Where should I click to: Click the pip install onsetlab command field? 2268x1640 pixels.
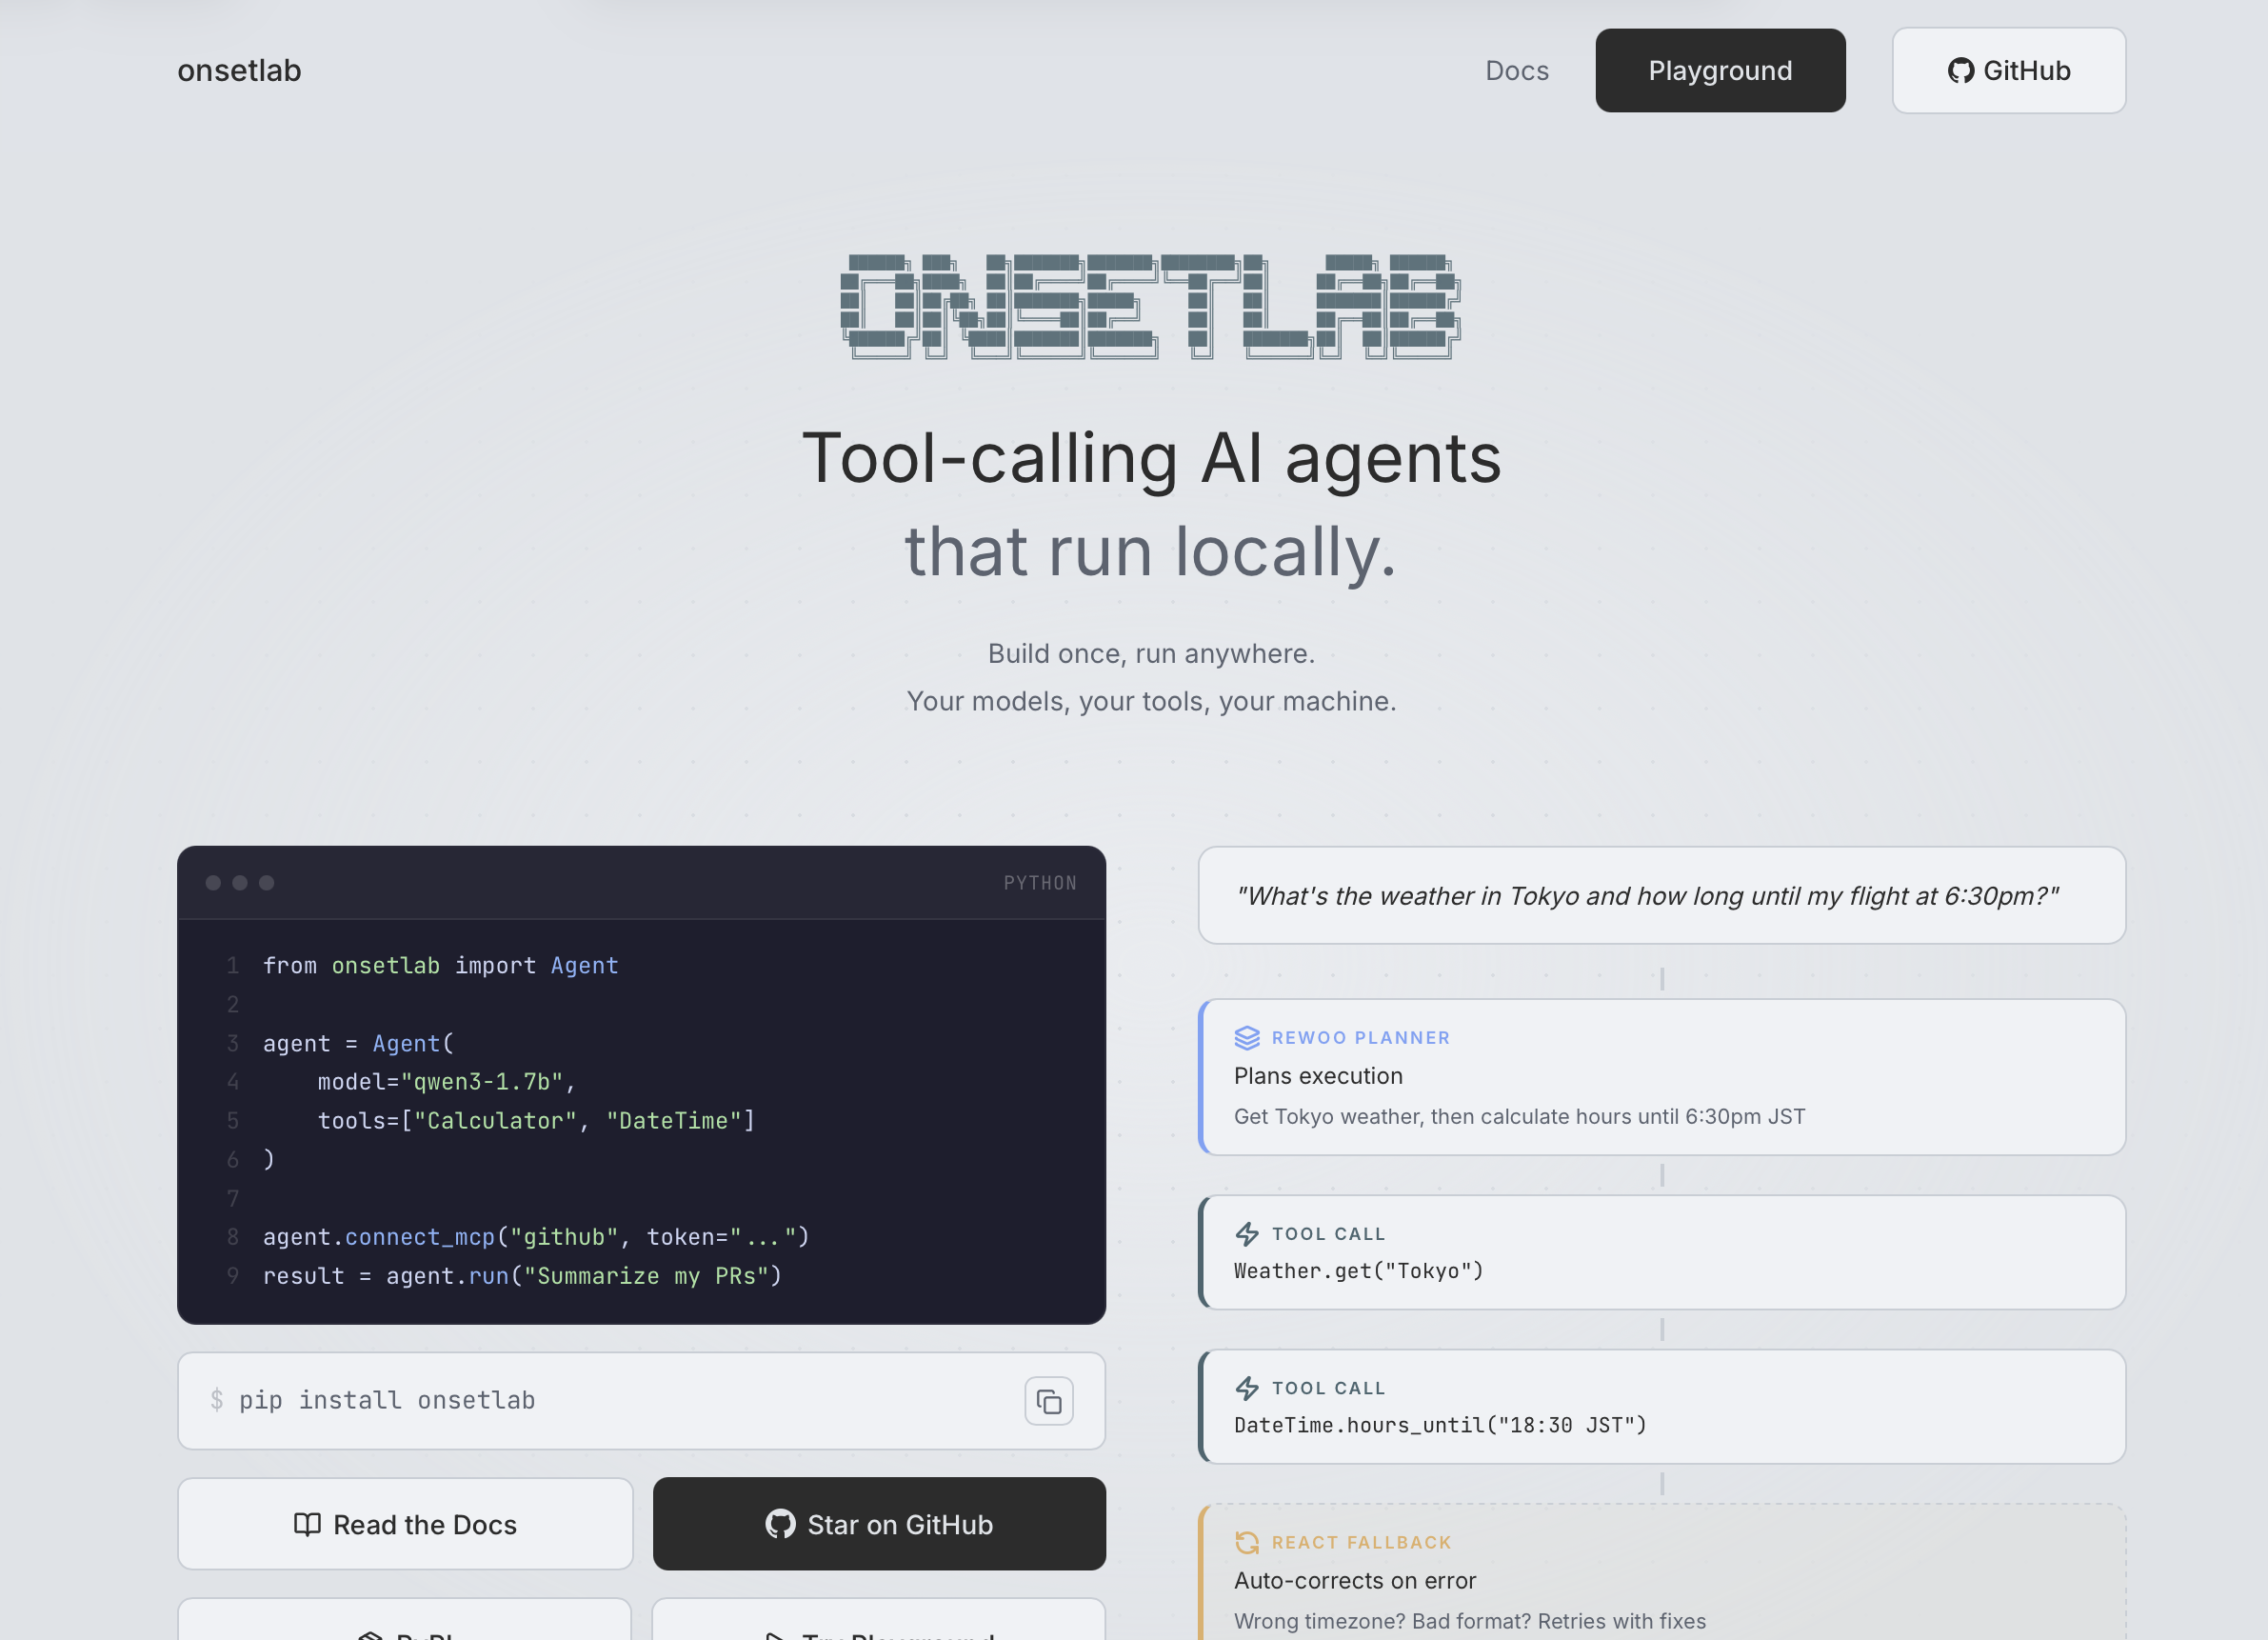tap(600, 1401)
